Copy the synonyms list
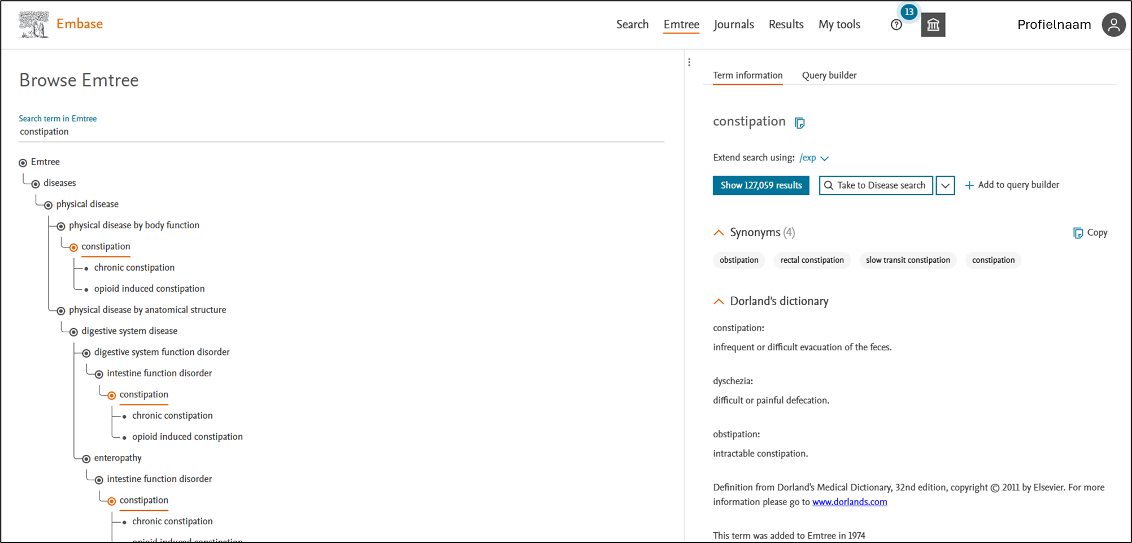The image size is (1132, 543). pyautogui.click(x=1090, y=233)
